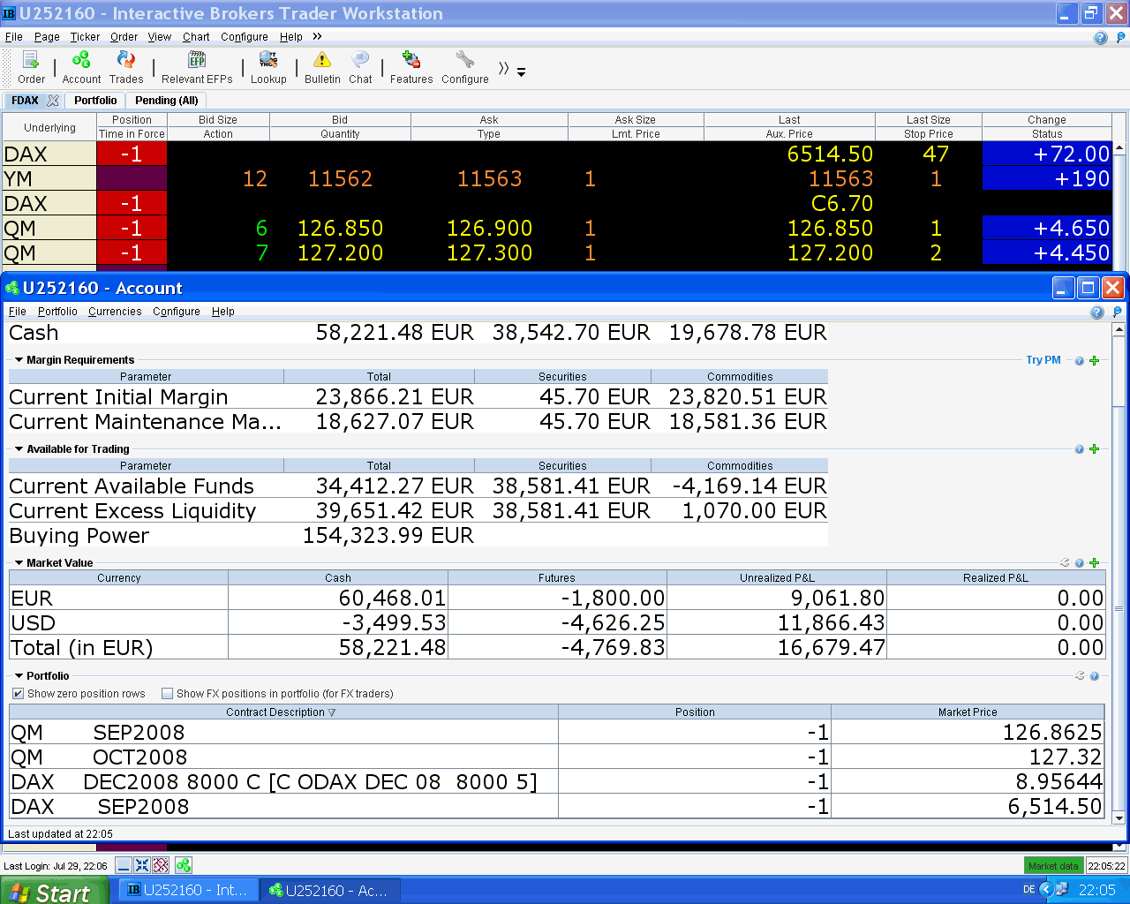Select QM OCT2008 portfolio row

coord(557,757)
